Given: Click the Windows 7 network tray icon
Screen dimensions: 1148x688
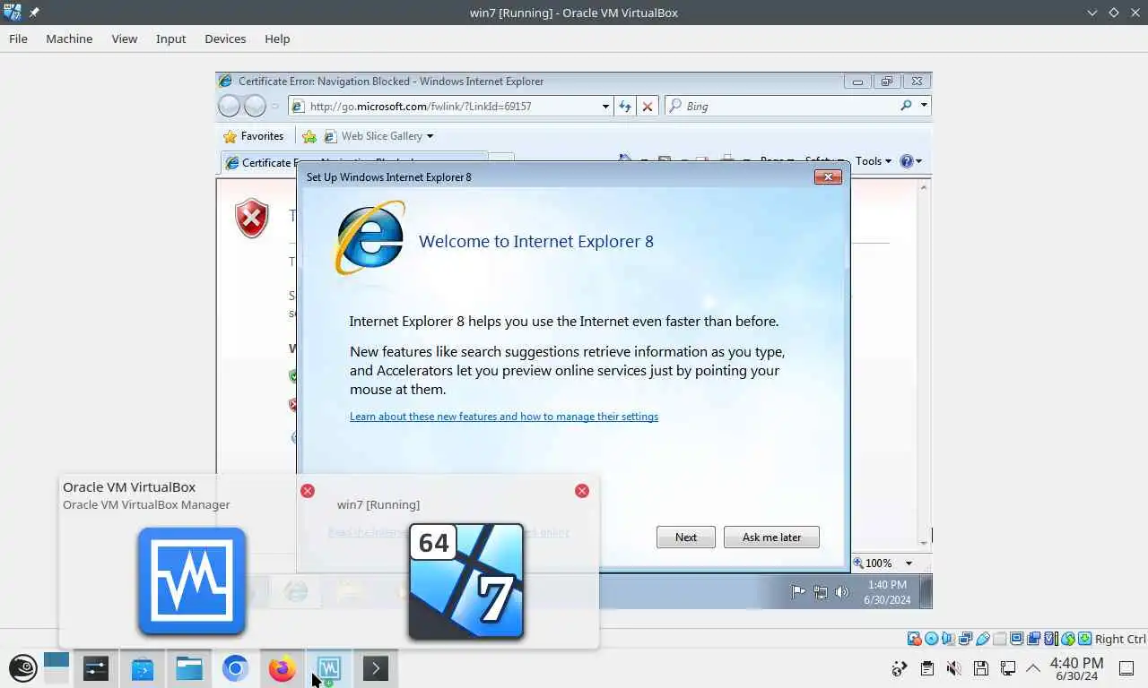Looking at the screenshot, I should point(820,591).
